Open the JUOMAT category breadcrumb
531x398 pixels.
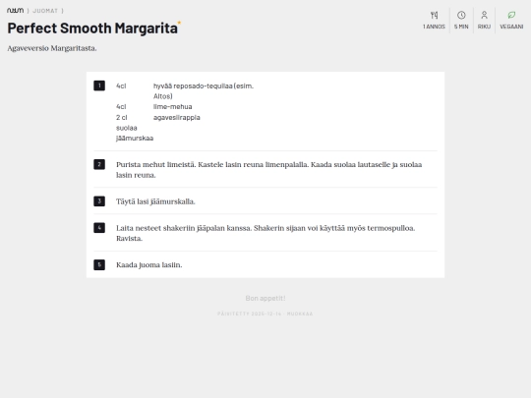click(x=45, y=11)
